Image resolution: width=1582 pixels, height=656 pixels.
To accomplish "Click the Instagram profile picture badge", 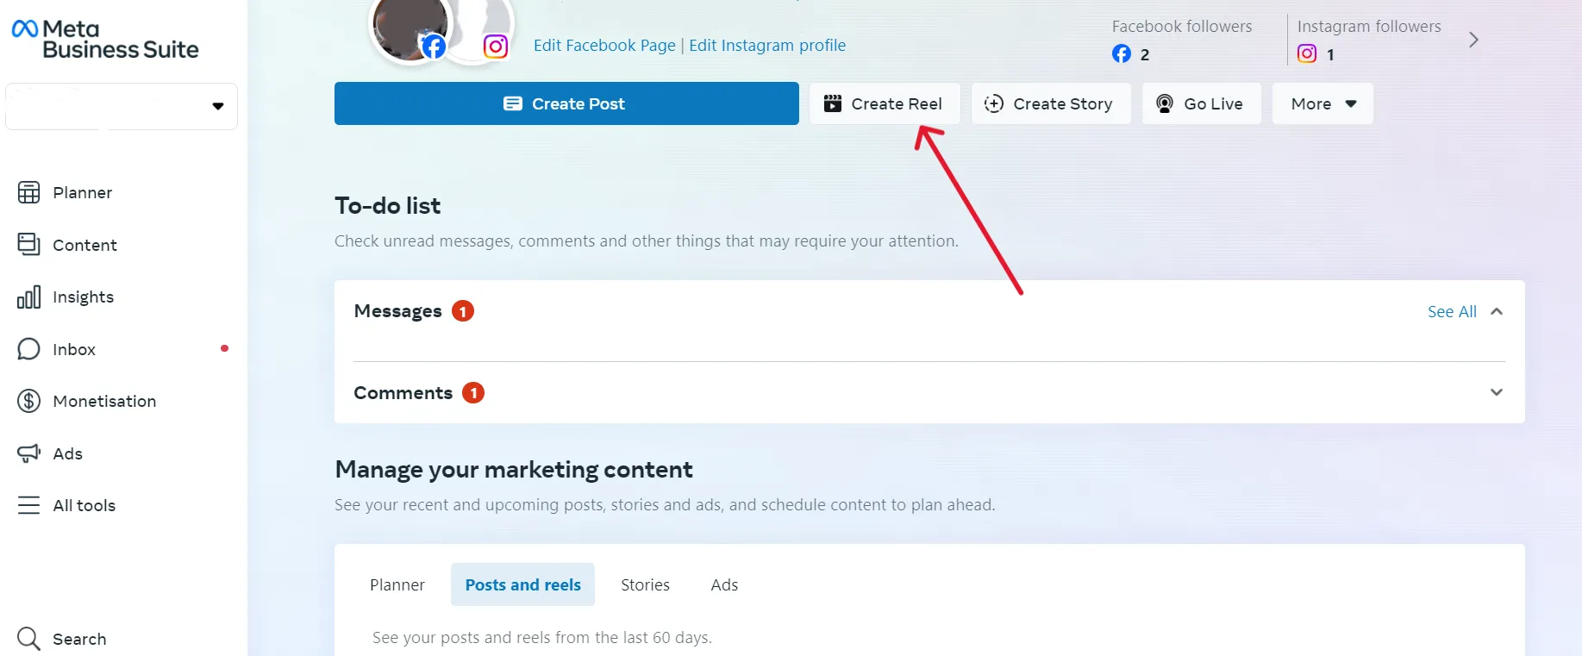I will click(495, 46).
